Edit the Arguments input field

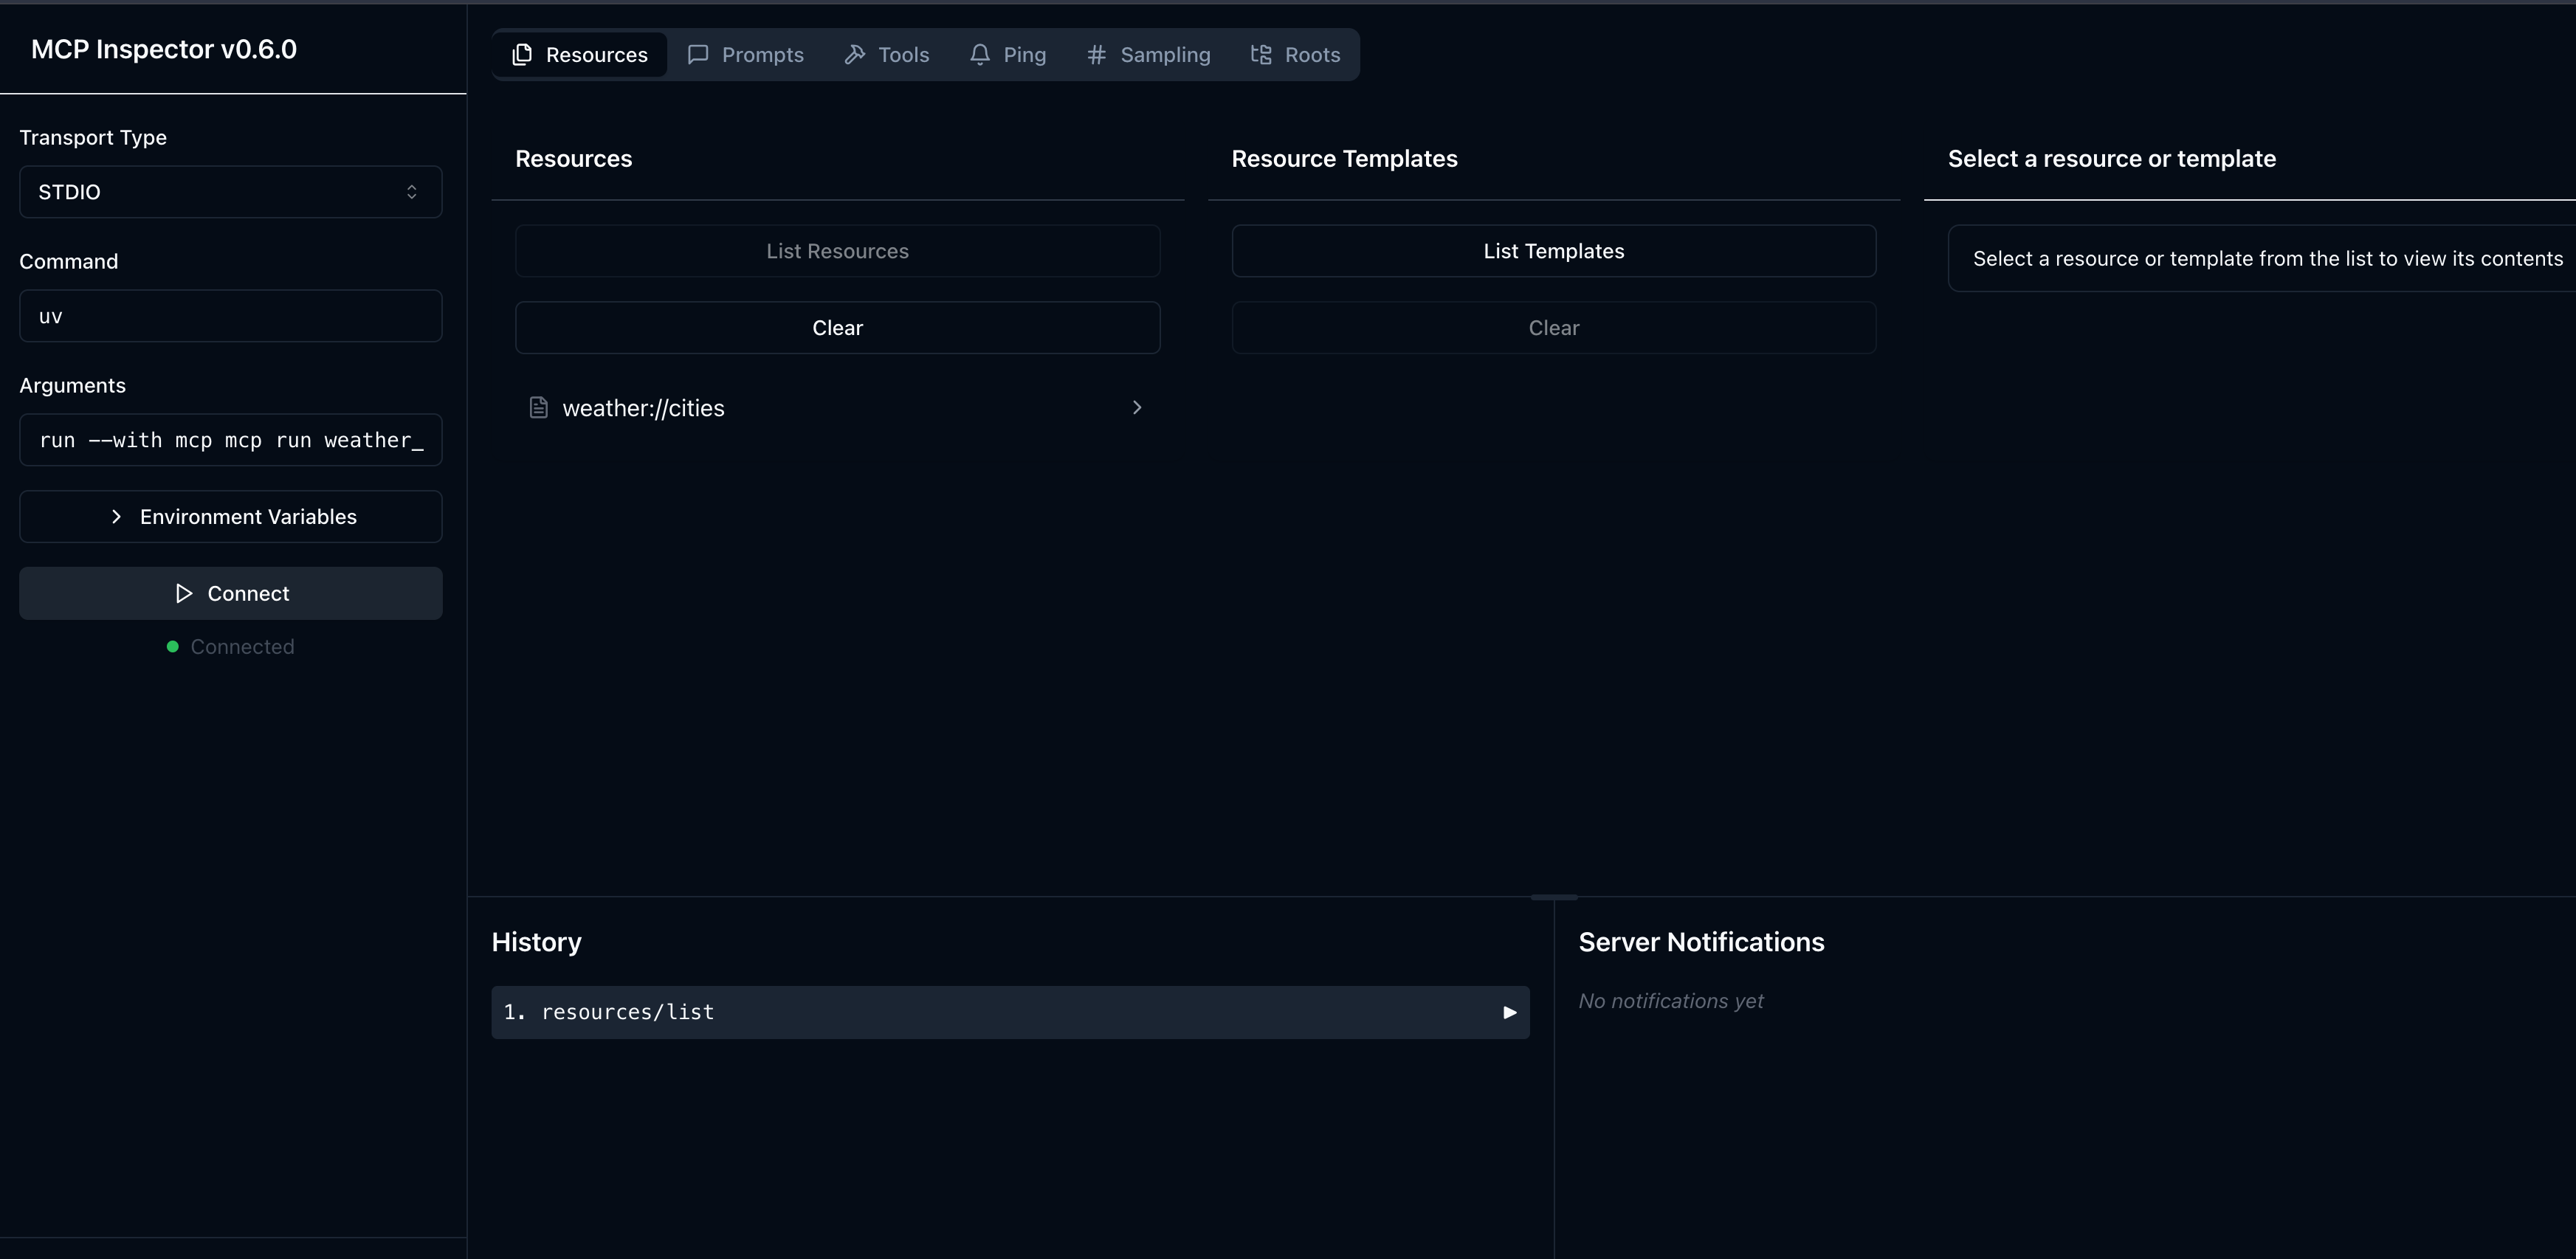coord(231,440)
